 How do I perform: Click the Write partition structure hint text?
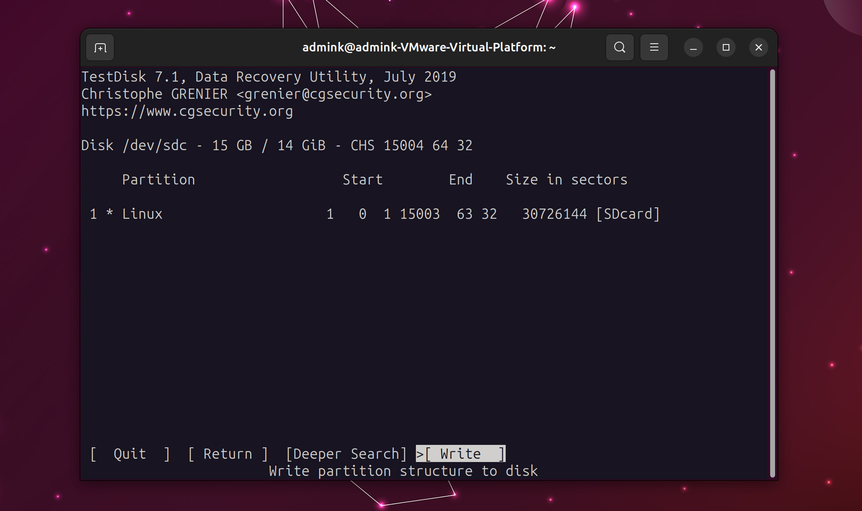coord(403,471)
